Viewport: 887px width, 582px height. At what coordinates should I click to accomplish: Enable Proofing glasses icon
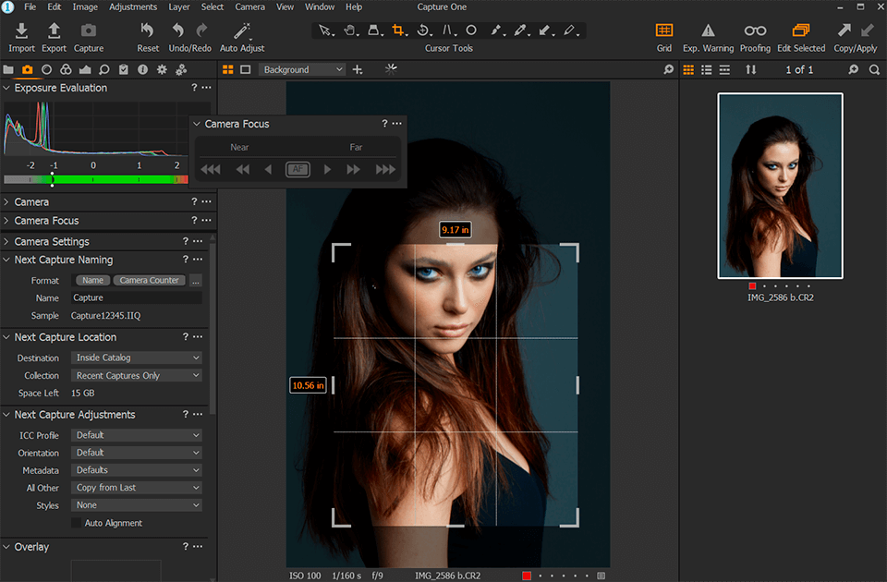coord(755,31)
